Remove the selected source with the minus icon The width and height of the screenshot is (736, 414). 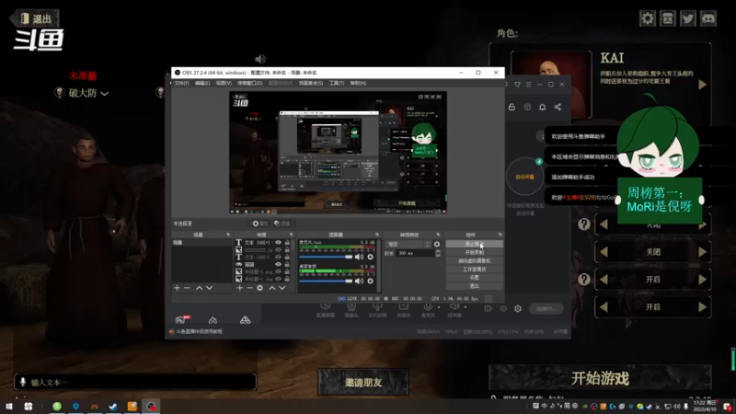pos(249,288)
